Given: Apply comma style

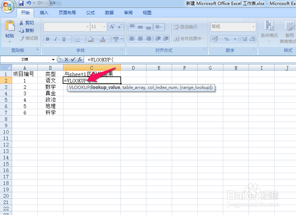Looking at the screenshot, I should (x=235, y=39).
